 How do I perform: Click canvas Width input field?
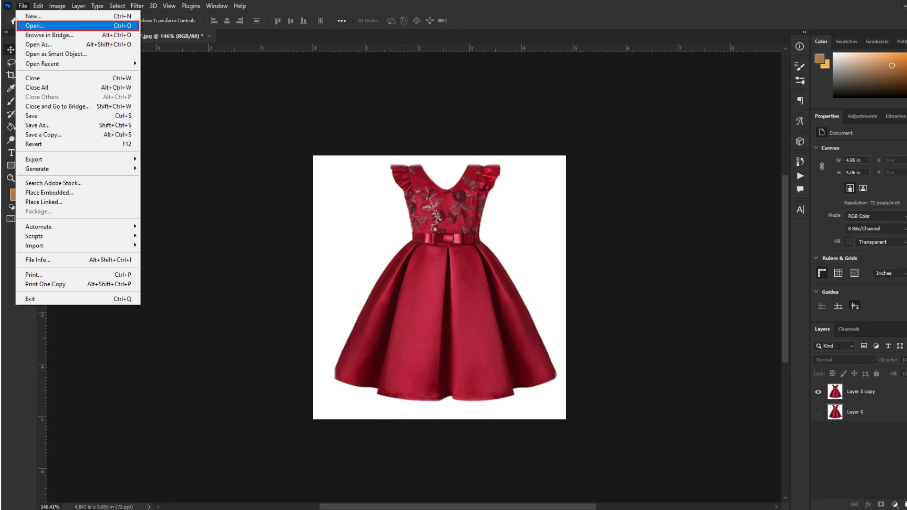coord(856,161)
